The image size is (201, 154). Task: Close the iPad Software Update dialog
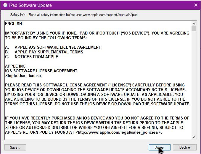coord(196,5)
